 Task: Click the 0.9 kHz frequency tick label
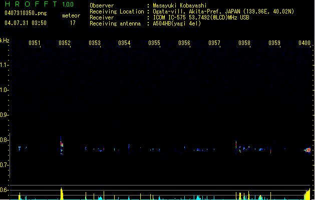coord(4,114)
